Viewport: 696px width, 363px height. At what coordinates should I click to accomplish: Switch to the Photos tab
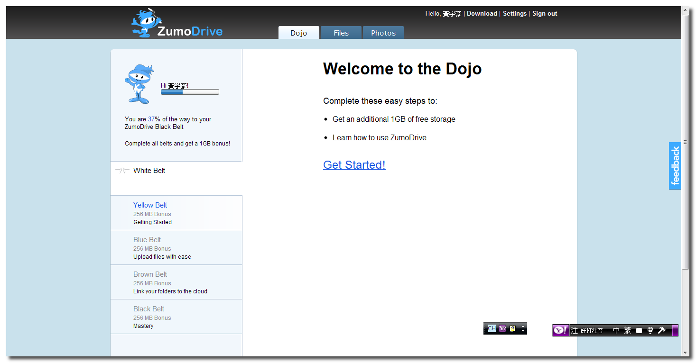[x=383, y=33]
